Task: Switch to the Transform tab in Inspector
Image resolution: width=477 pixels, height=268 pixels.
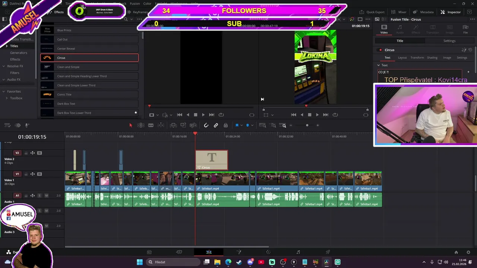Action: click(x=417, y=58)
